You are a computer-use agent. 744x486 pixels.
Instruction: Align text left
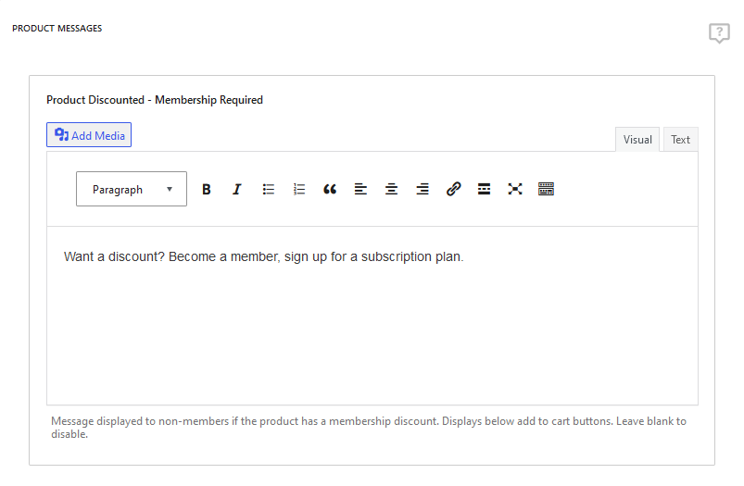pyautogui.click(x=360, y=189)
